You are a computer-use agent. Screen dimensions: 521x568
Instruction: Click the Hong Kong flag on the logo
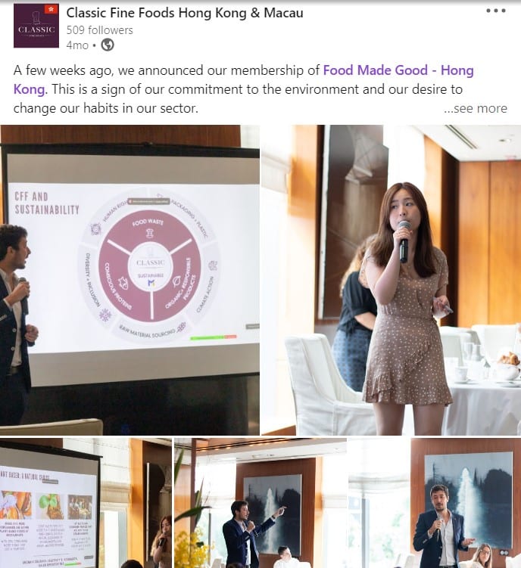51,10
